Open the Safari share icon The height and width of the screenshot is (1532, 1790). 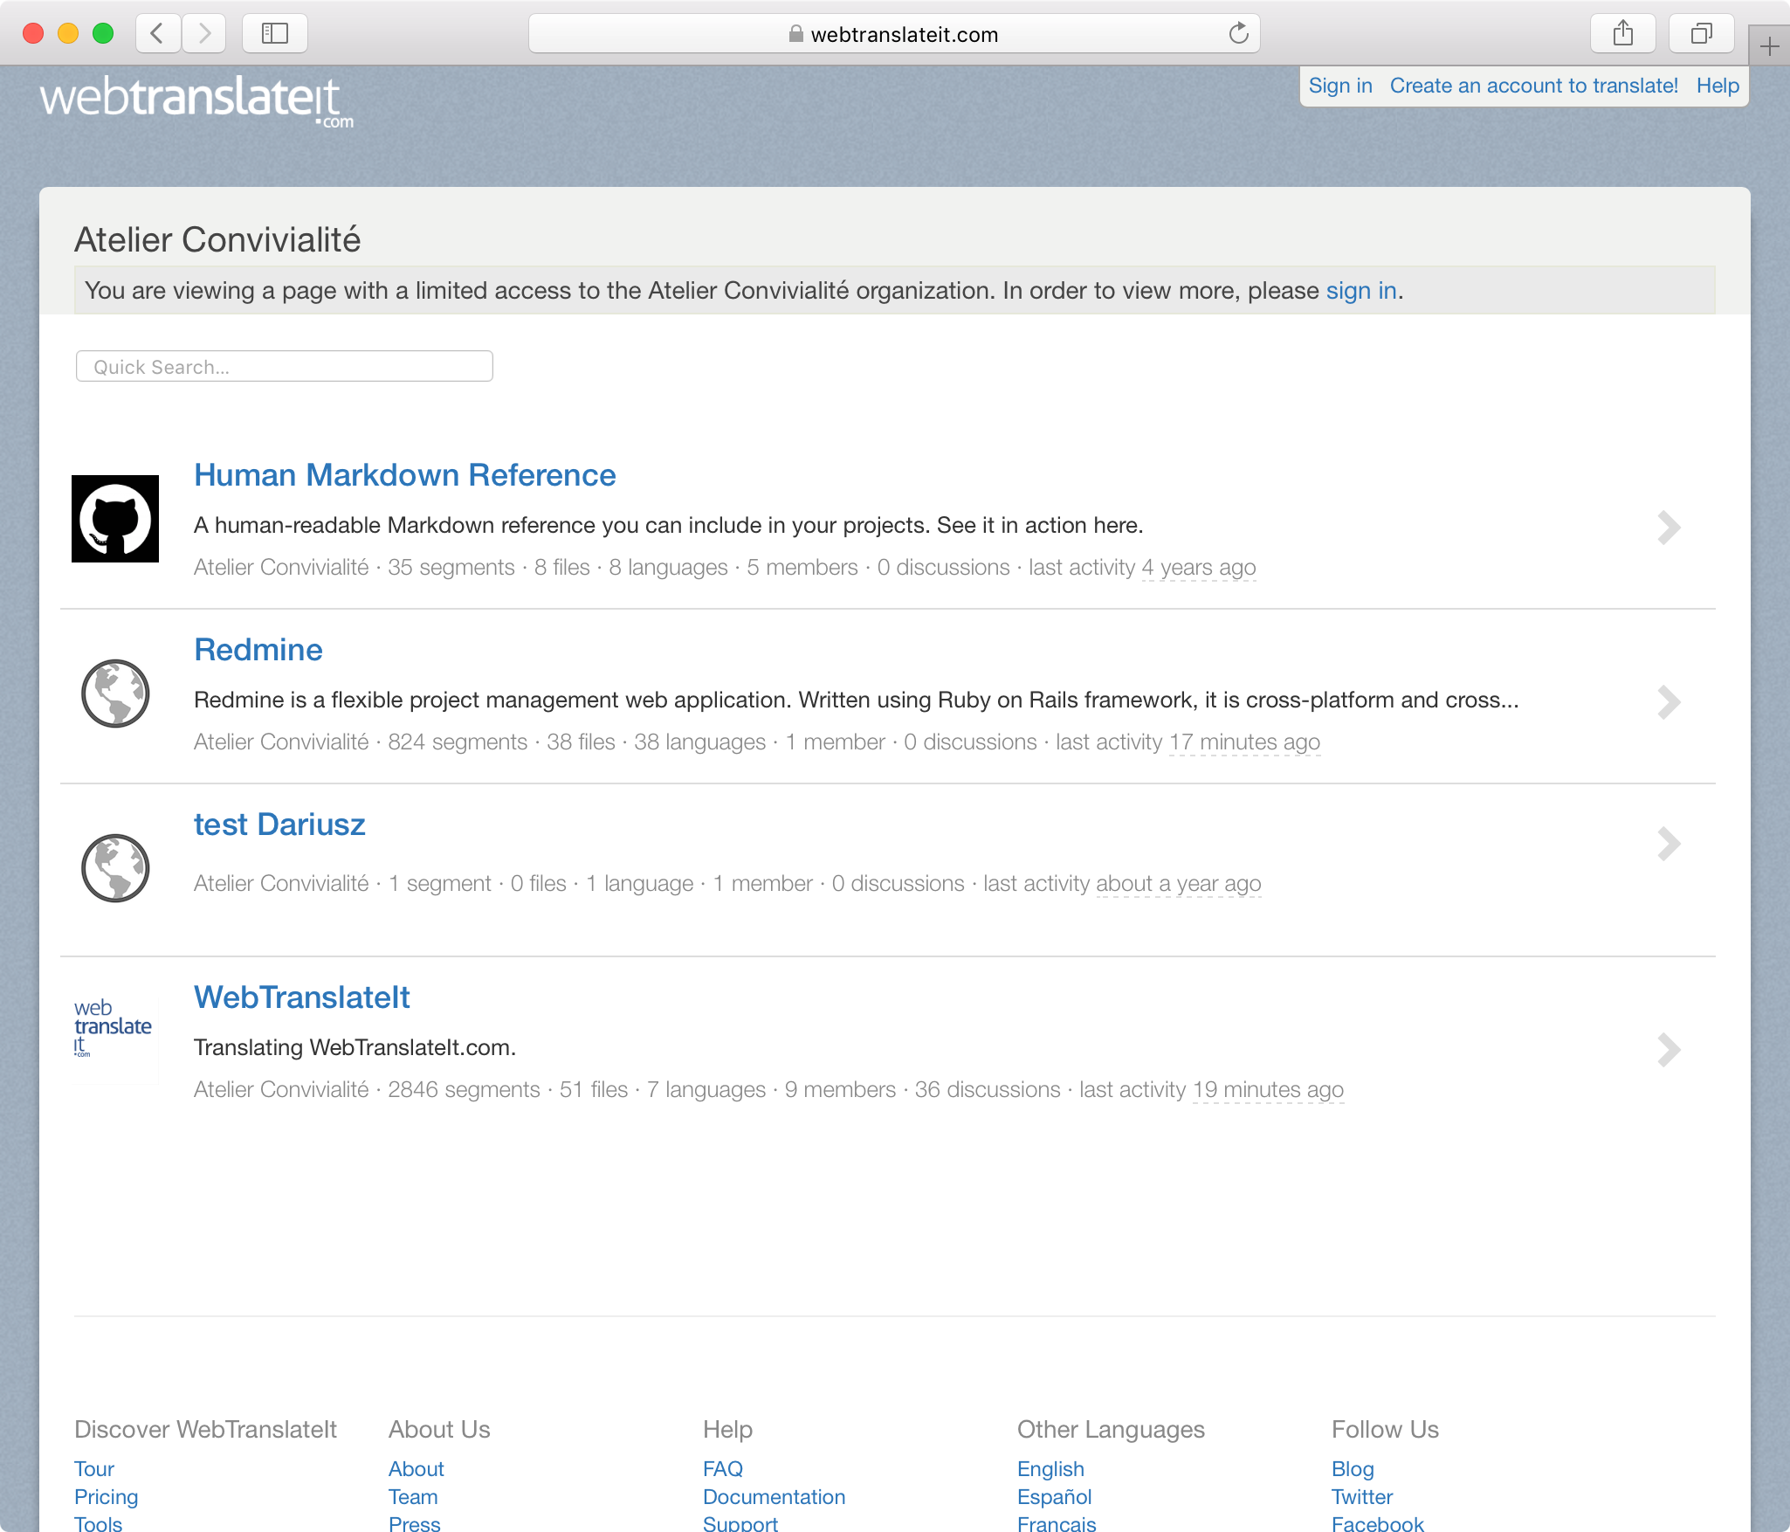(x=1623, y=34)
